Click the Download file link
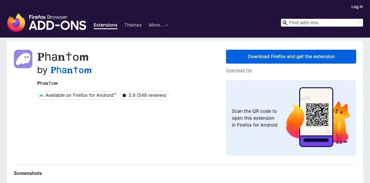This screenshot has width=370, height=183. coord(239,70)
